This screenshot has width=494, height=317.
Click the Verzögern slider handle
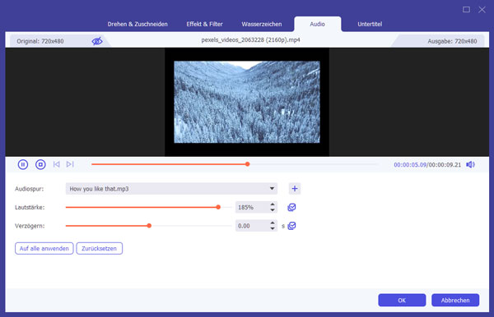point(149,226)
